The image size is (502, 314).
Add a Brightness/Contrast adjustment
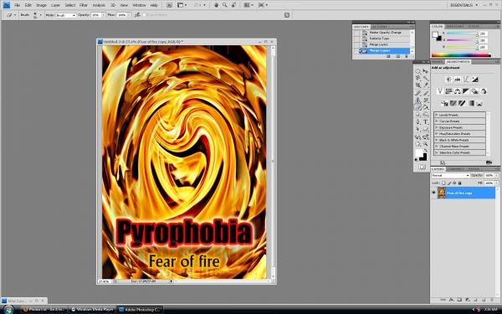point(448,80)
